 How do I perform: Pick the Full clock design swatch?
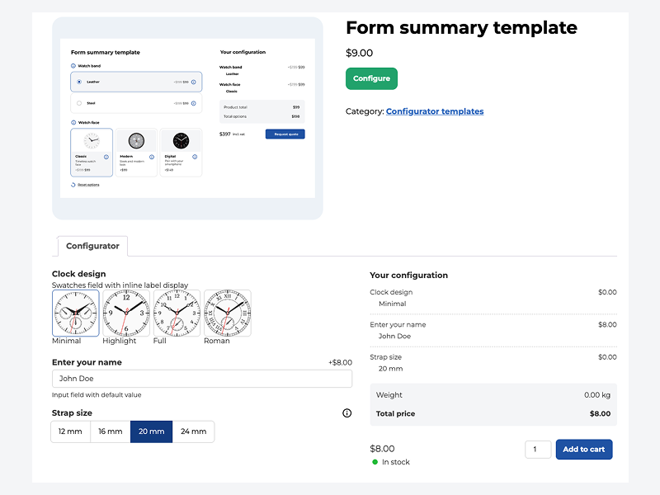coord(177,313)
